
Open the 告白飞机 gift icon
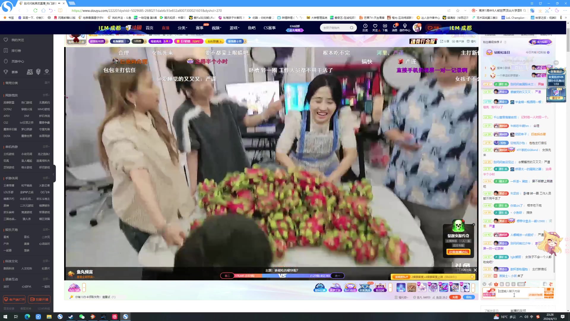74,288
